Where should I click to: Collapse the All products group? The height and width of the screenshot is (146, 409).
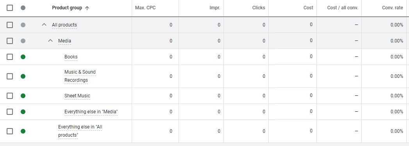(44, 25)
